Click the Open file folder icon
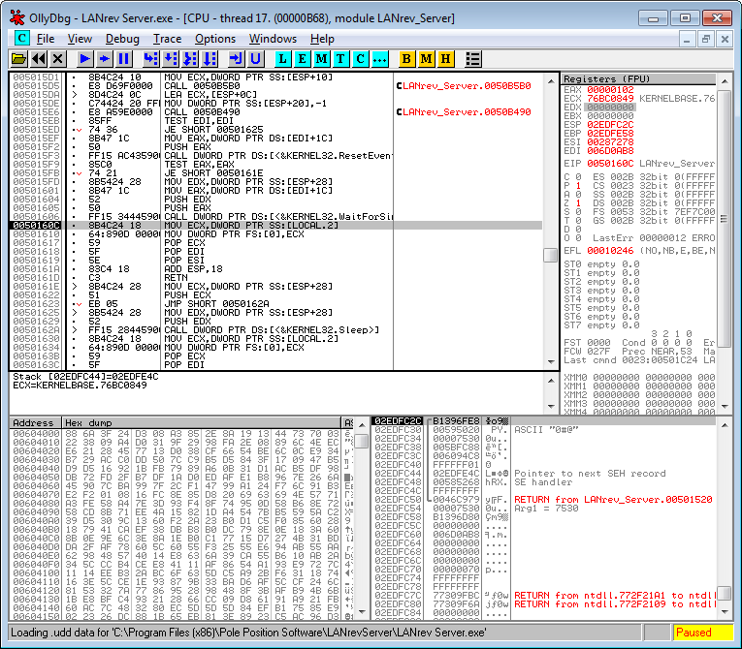This screenshot has height=649, width=742. coord(19,59)
